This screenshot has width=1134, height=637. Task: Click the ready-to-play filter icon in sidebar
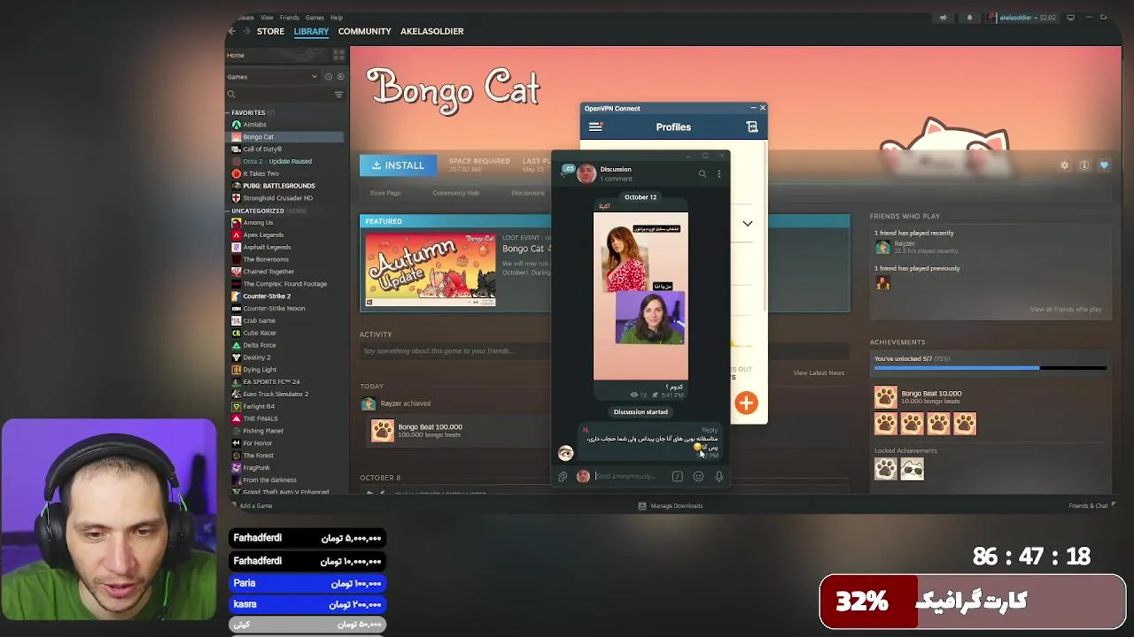tap(340, 77)
